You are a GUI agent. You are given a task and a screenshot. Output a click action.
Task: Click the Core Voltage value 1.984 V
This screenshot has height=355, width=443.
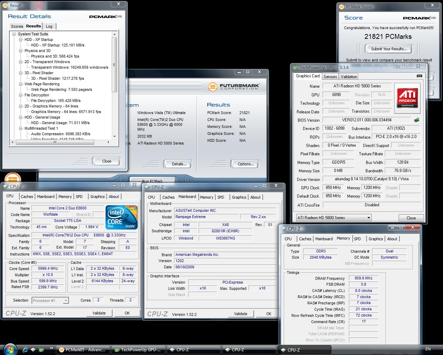coord(91,227)
